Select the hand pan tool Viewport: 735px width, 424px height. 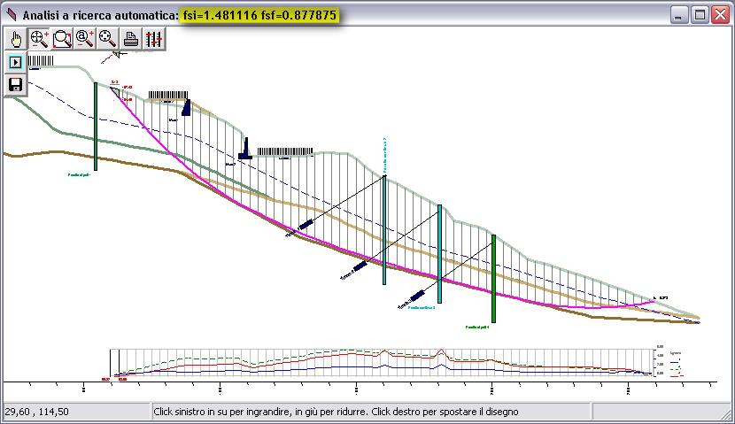(16, 38)
